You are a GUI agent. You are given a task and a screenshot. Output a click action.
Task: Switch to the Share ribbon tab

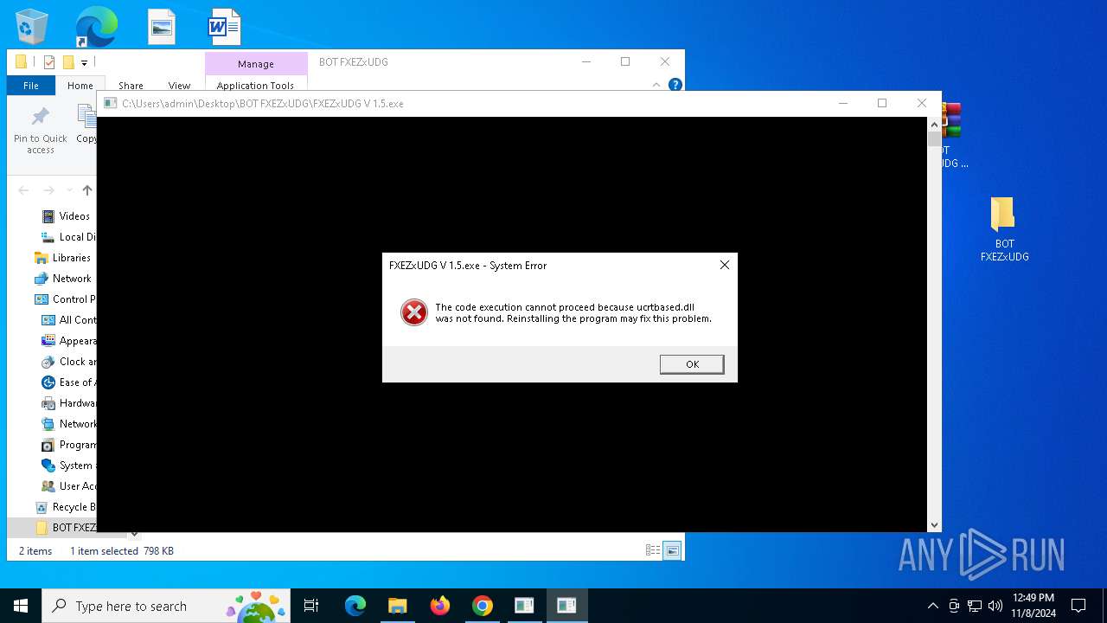click(131, 86)
